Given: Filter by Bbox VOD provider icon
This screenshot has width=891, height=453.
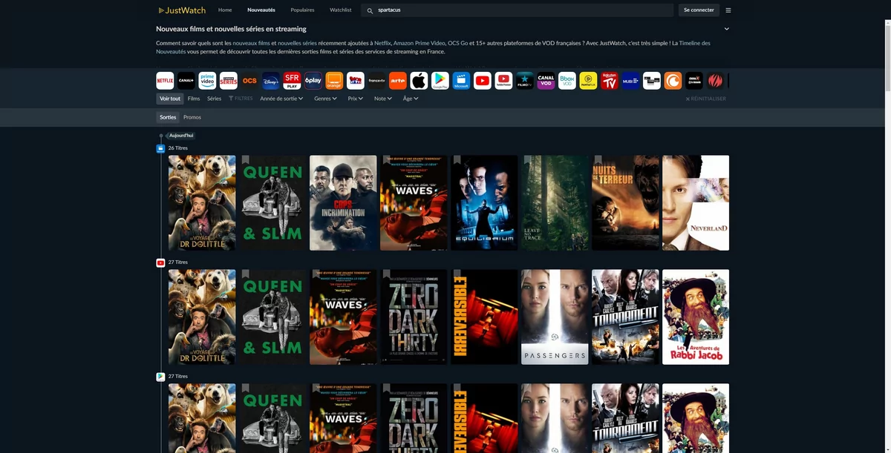Looking at the screenshot, I should tap(567, 81).
